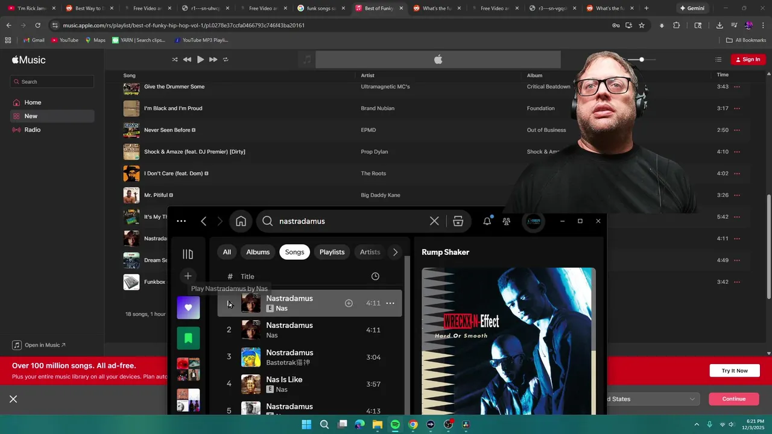
Task: Open more options for Never Seen Before
Action: (x=737, y=130)
